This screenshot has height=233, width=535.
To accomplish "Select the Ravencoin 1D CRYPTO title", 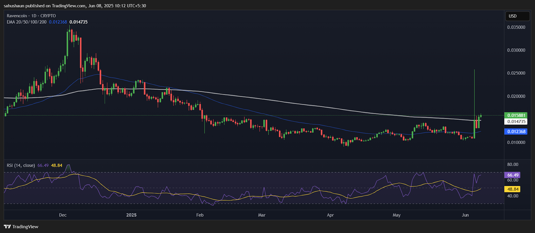I will (x=31, y=16).
